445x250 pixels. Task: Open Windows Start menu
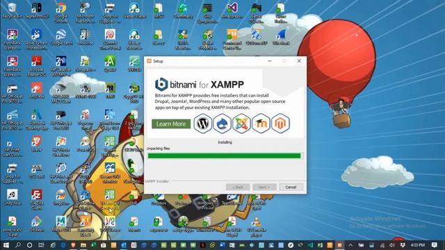[x=6, y=245]
